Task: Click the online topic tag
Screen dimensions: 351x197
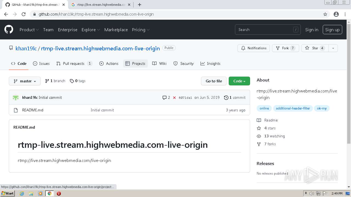Action: click(264, 108)
